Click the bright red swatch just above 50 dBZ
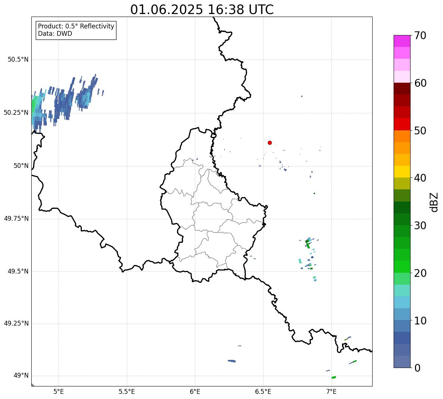 click(402, 124)
